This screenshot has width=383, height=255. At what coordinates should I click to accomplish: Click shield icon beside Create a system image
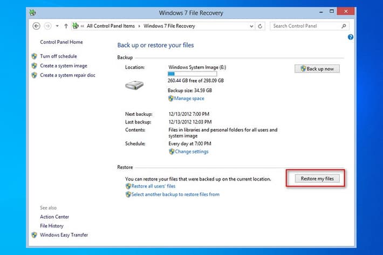(x=34, y=66)
